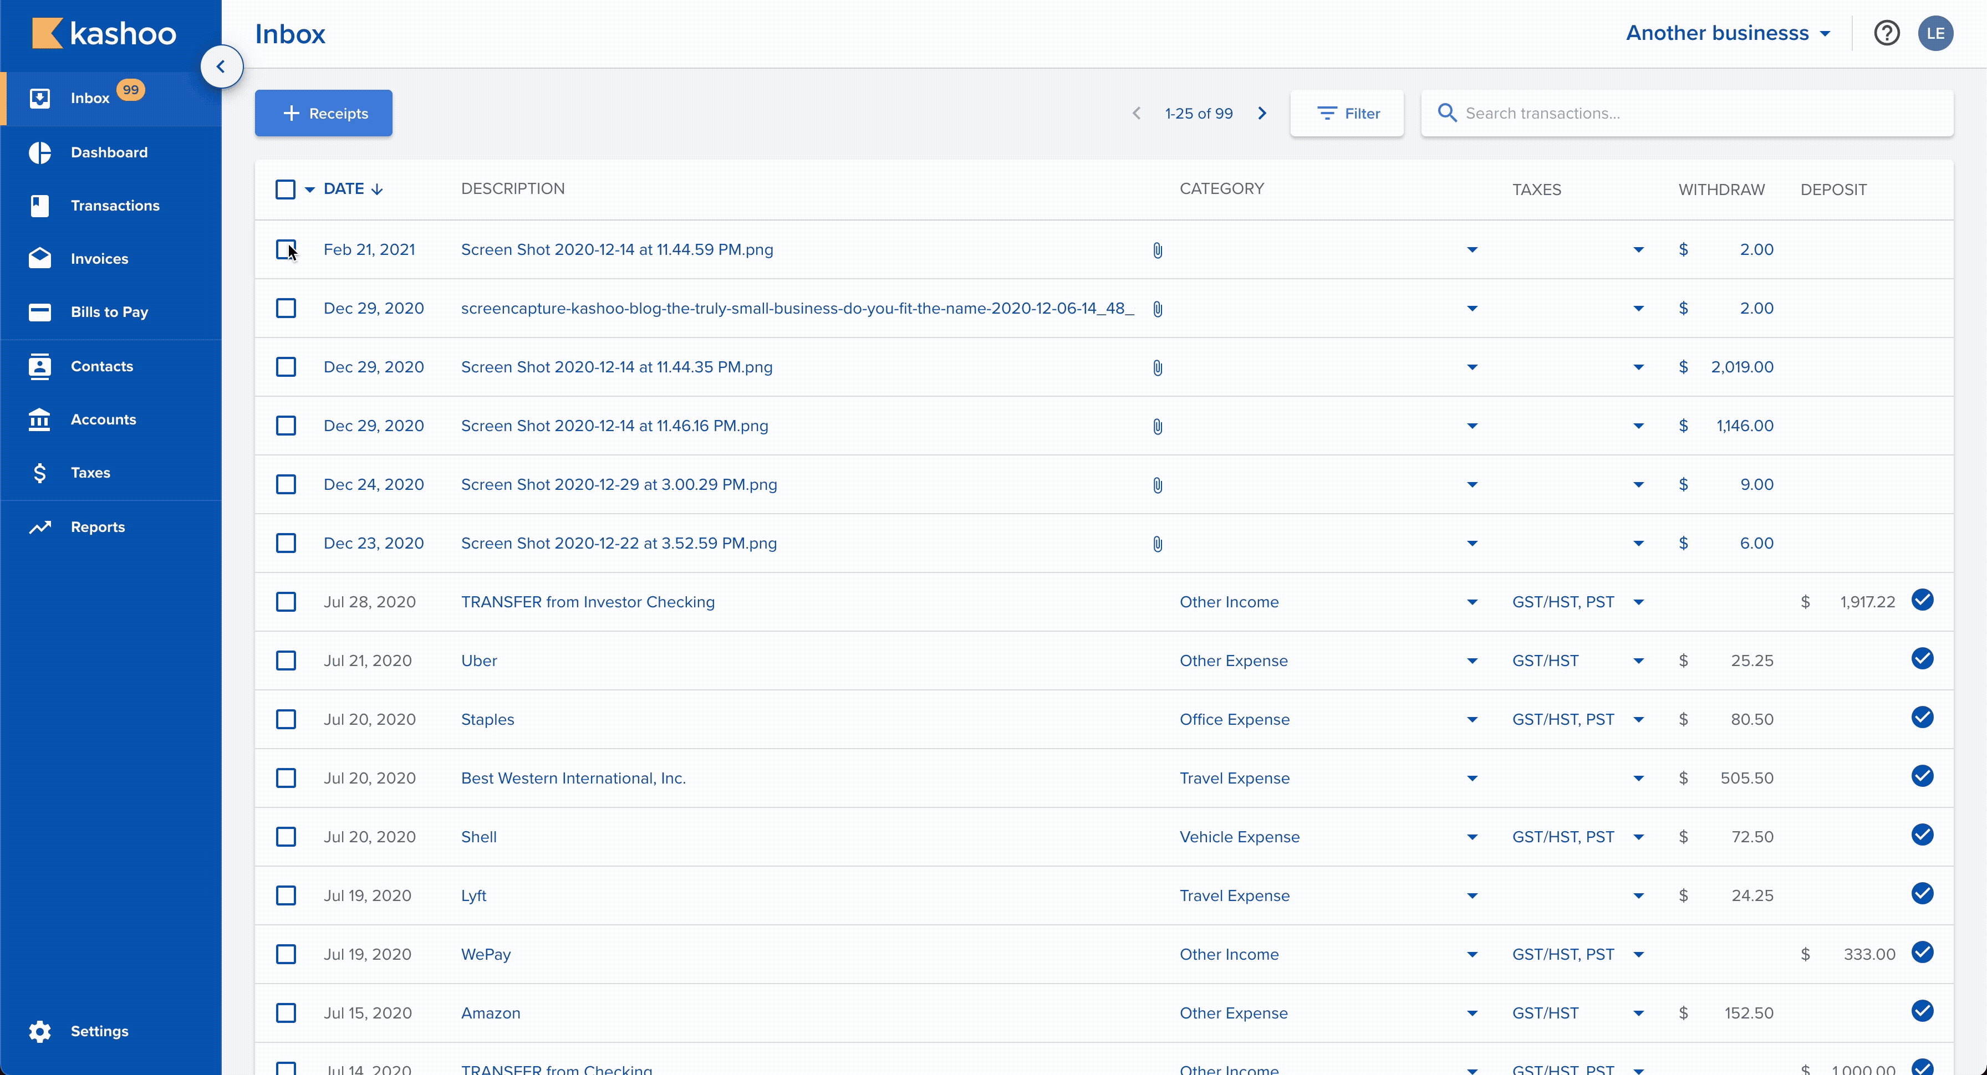Click the checkmark on the Shell row
The width and height of the screenshot is (1987, 1075).
[1922, 835]
